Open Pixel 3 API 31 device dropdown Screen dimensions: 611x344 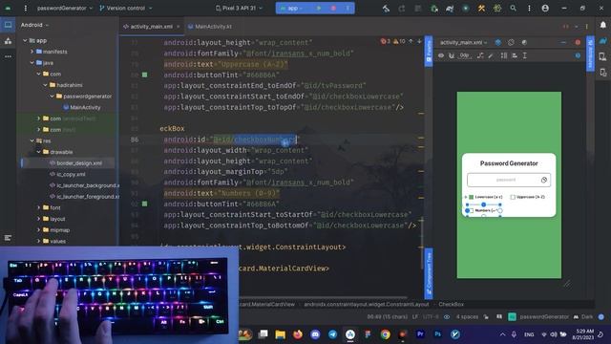(x=239, y=8)
